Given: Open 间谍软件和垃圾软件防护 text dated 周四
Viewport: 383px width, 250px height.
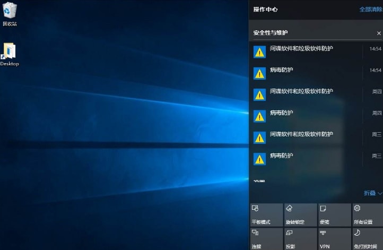Looking at the screenshot, I should (301, 91).
